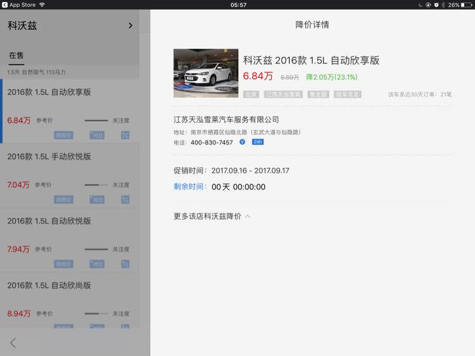Tap the 7.94万 reference price in sidebar

tap(18, 250)
